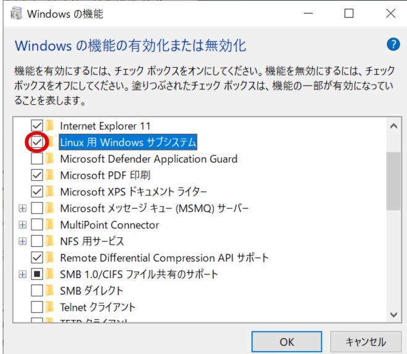This screenshot has height=354, width=407.
Task: Uncheck the Internet Explorer 11 checkbox
Action: 37,126
